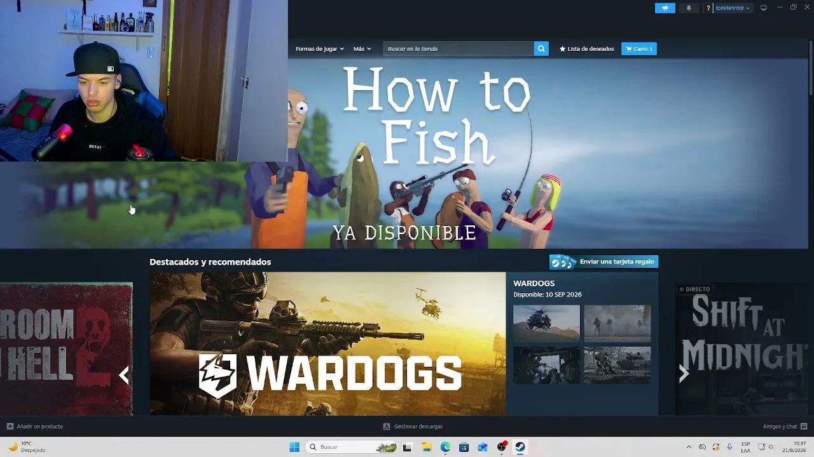The height and width of the screenshot is (457, 814).
Task: Focus the Buscar en la tienda field
Action: pos(459,49)
